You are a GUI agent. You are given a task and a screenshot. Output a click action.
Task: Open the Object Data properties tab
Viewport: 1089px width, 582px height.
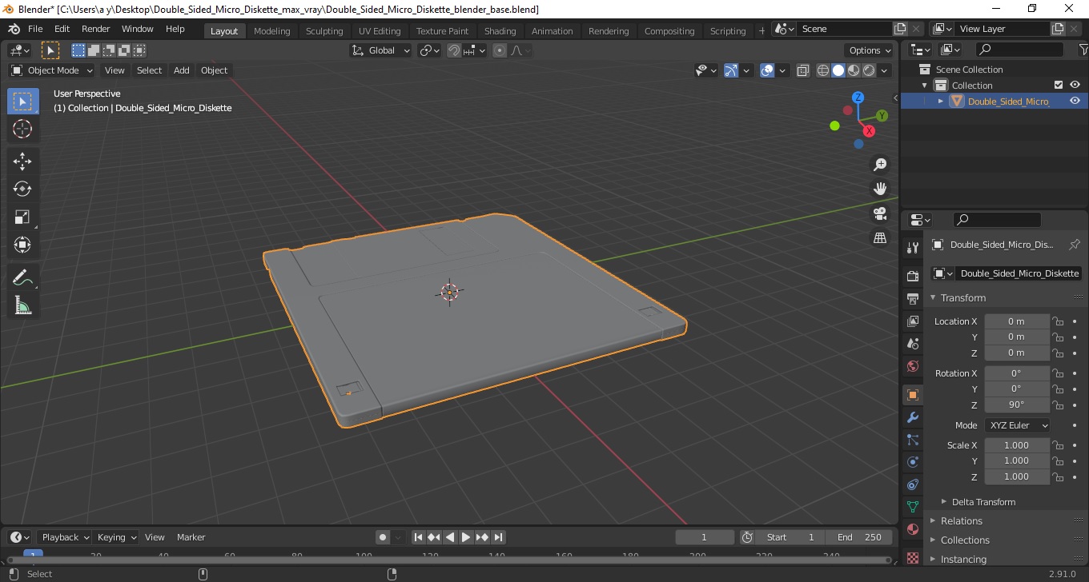point(912,507)
